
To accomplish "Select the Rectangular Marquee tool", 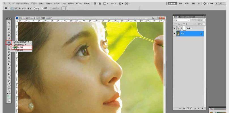I will (x=9, y=26).
